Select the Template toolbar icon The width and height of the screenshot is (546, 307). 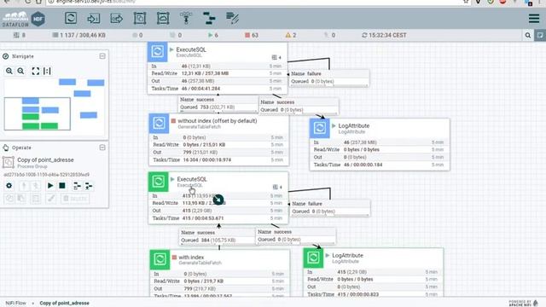209,18
